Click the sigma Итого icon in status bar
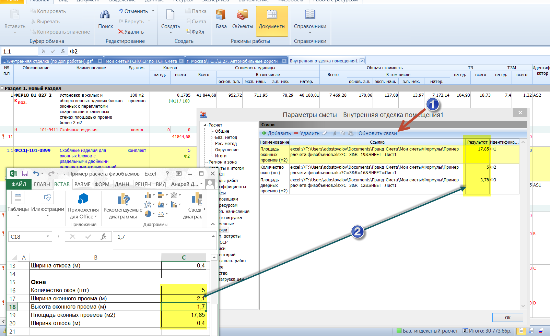The width and height of the screenshot is (550, 336). (x=465, y=331)
